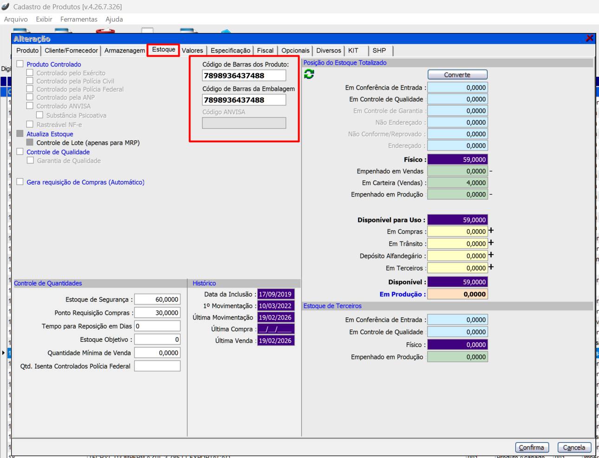
Task: Open the Fiscal tab
Action: [265, 51]
